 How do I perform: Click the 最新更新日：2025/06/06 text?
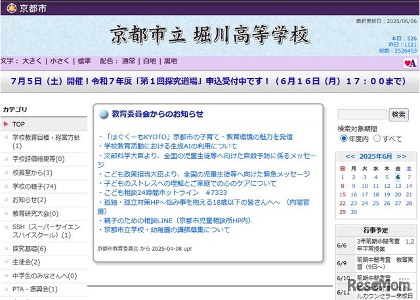[387, 21]
